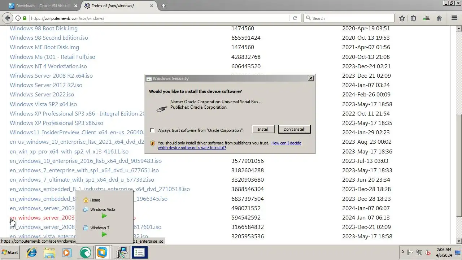
Task: Click Don't Install in Windows Security dialog
Action: click(x=294, y=129)
